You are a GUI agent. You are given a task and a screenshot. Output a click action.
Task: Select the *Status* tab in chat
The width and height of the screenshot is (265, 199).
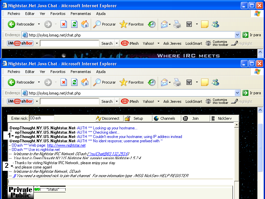50,189
